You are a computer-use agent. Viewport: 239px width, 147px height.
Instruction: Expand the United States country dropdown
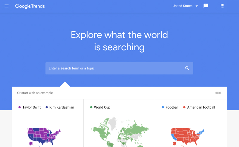pos(183,6)
